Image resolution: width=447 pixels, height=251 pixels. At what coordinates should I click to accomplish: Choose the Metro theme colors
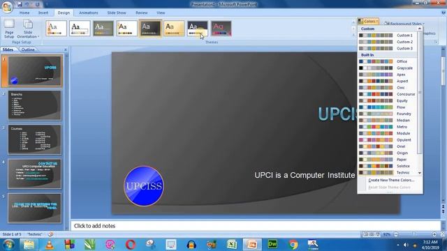[387, 127]
